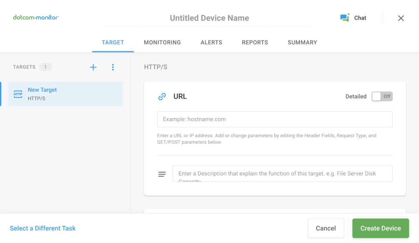Click the HTTP icon on New Target
Image resolution: width=419 pixels, height=243 pixels.
[x=18, y=94]
